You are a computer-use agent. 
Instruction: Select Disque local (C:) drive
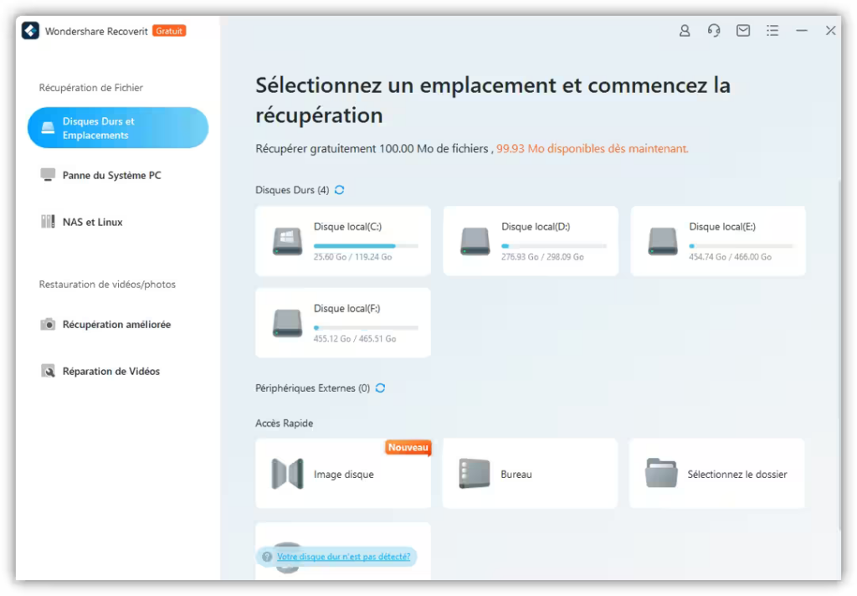point(343,241)
